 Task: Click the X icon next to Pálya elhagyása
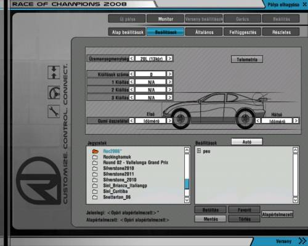point(304,4)
